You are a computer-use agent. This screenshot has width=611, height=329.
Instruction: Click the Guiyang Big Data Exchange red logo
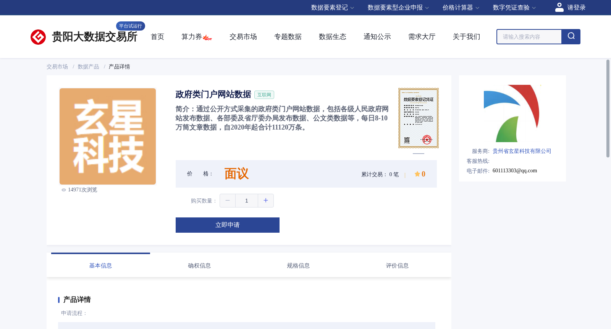point(38,37)
